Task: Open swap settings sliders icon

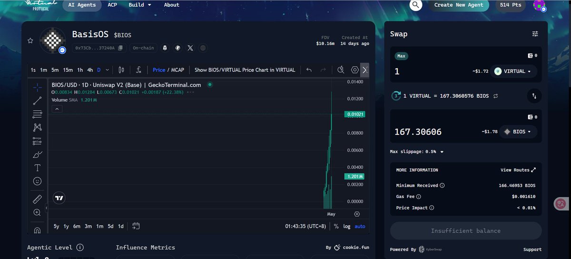Action: (x=535, y=34)
